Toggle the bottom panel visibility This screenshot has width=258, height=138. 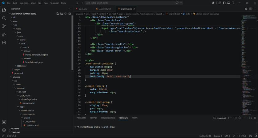point(228,3)
